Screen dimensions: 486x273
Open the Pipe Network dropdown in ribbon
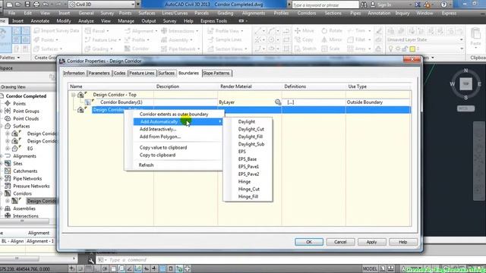coord(198,49)
